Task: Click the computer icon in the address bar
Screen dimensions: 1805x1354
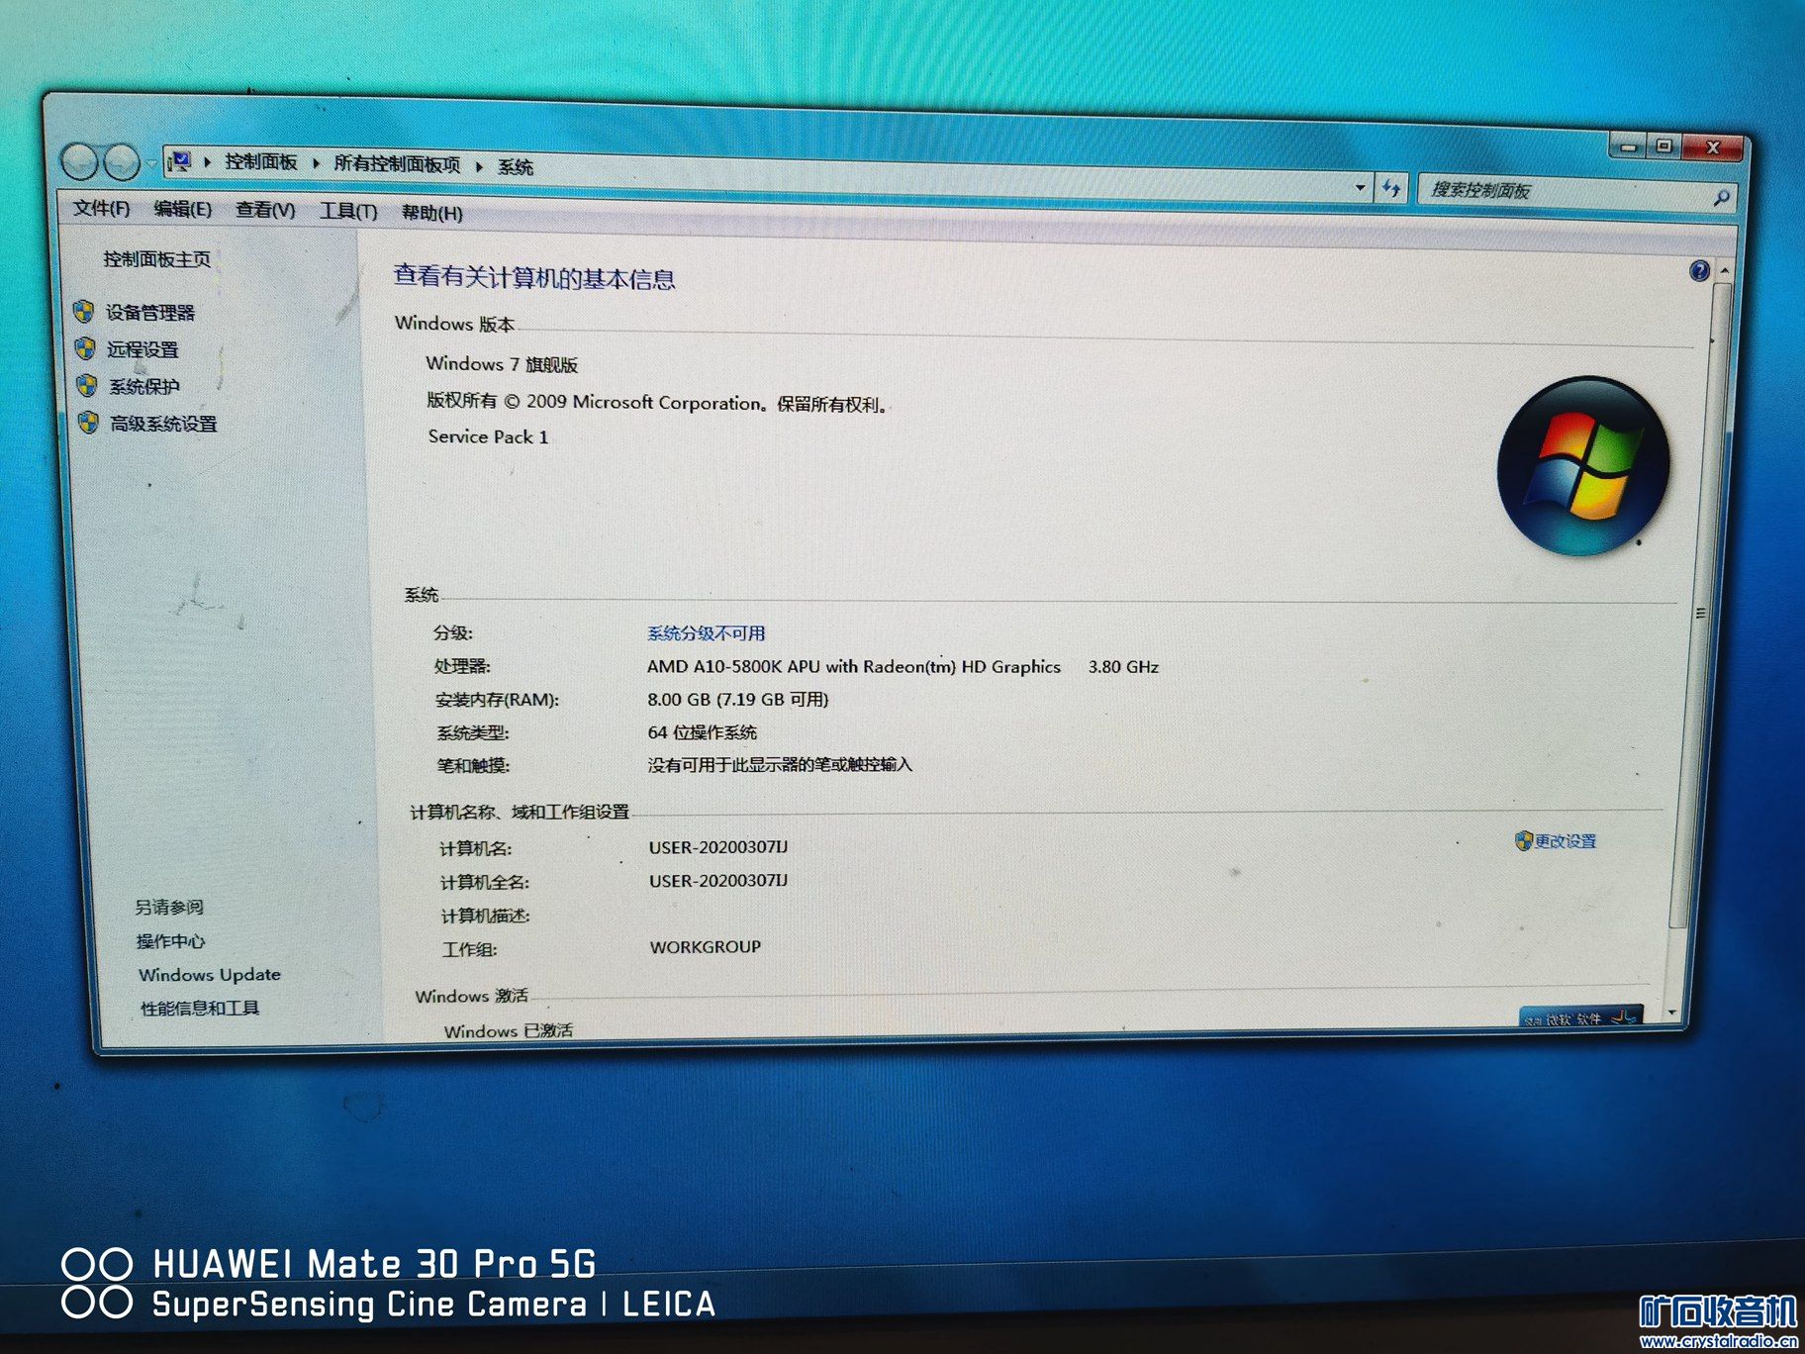Action: point(179,161)
